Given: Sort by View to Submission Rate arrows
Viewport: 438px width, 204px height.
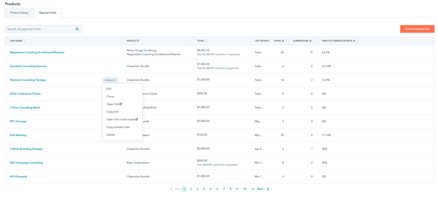Looking at the screenshot, I should pos(357,41).
